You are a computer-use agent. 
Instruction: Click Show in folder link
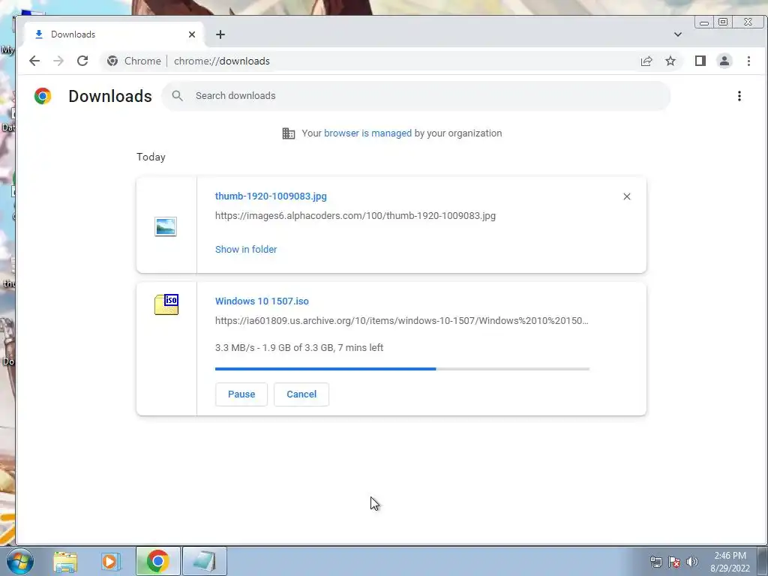pos(246,249)
